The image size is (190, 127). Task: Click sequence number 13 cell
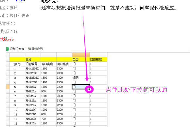coord(17,123)
